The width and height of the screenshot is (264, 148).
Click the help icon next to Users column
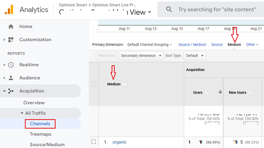[207, 92]
